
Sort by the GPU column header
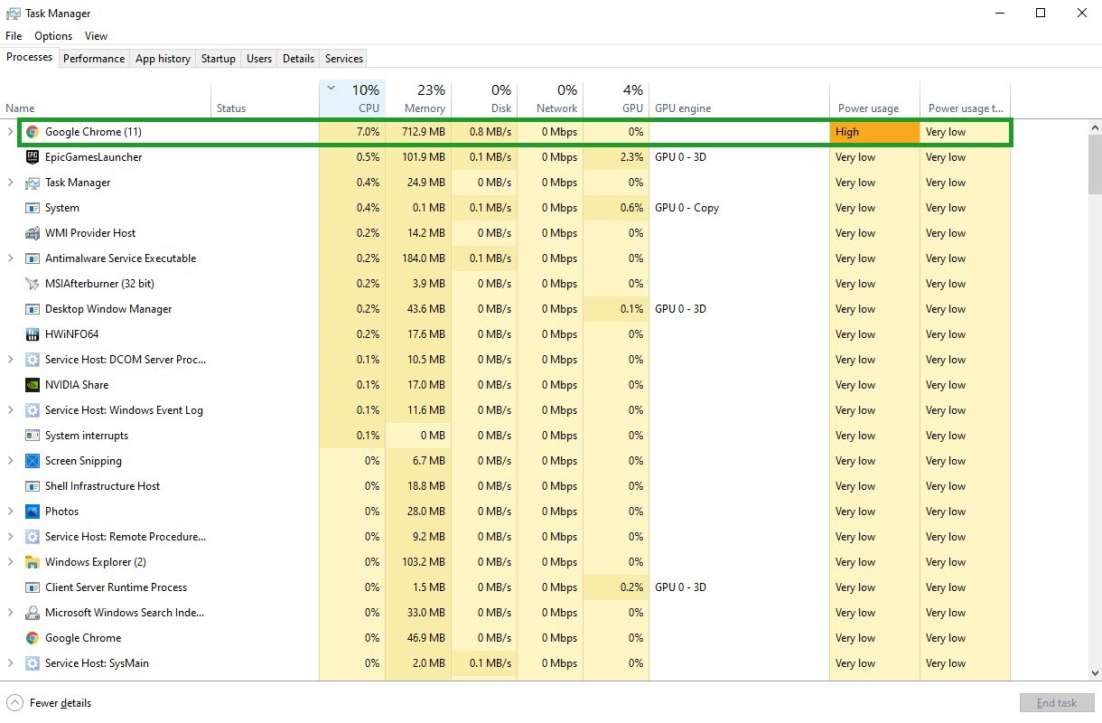click(616, 99)
